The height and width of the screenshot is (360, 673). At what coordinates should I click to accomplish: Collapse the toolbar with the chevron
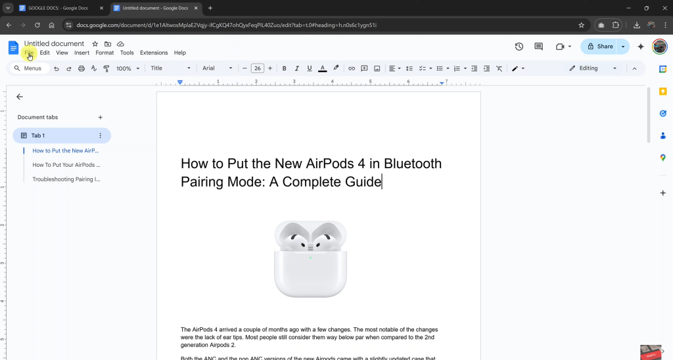[x=634, y=68]
